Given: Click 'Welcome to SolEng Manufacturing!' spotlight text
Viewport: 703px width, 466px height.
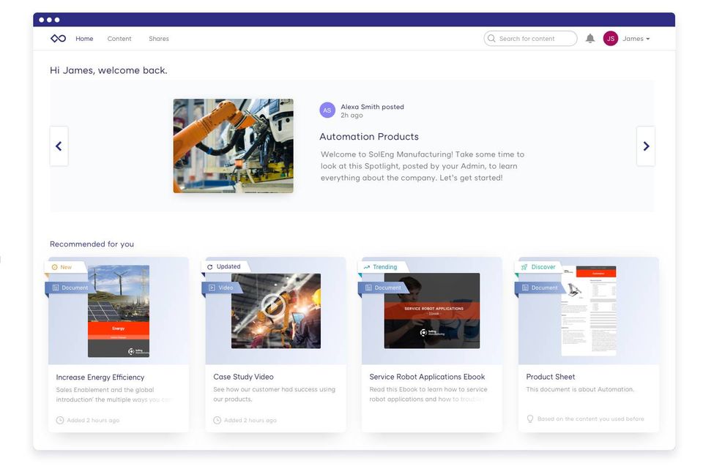Looking at the screenshot, I should coord(423,166).
